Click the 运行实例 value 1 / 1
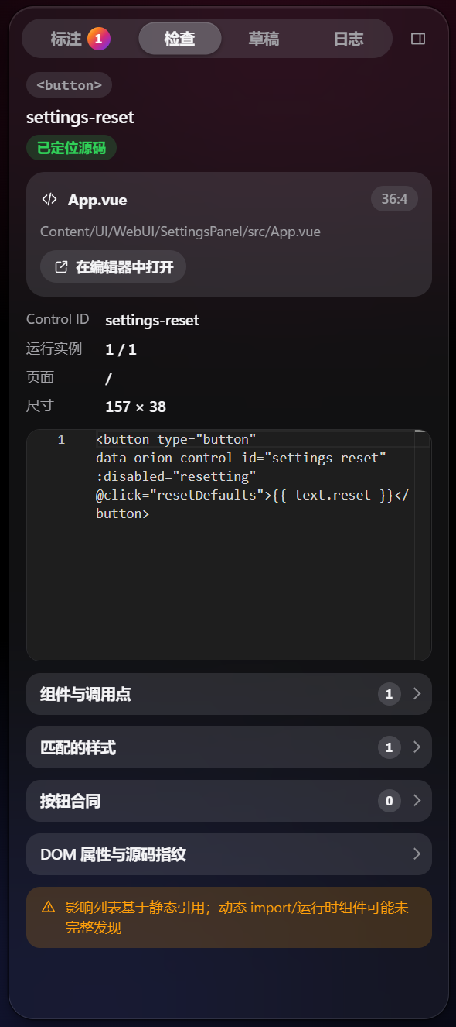The height and width of the screenshot is (1027, 456). point(121,349)
